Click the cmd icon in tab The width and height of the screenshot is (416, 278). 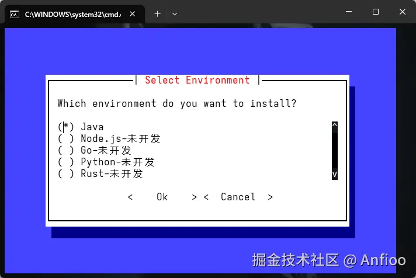[x=15, y=15]
